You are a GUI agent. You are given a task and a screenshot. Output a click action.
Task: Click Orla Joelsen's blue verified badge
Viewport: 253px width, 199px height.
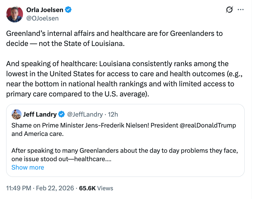68,10
